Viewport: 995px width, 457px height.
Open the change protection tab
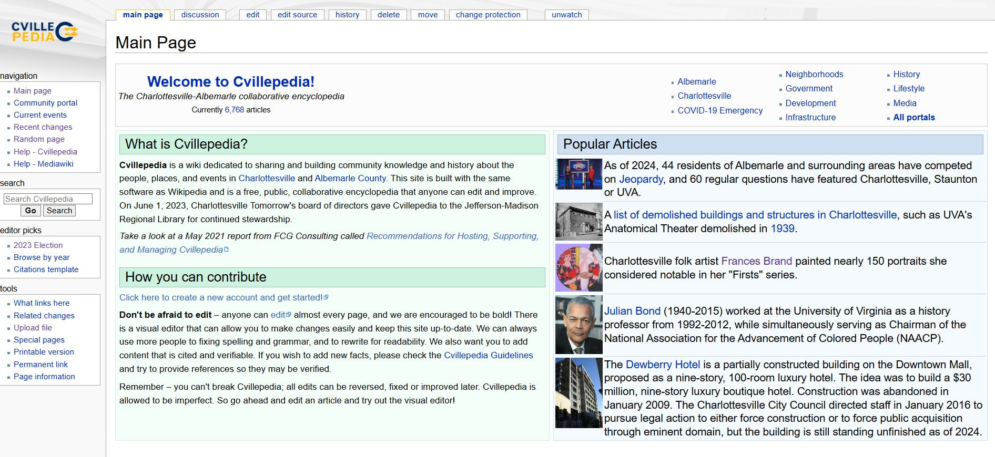488,15
